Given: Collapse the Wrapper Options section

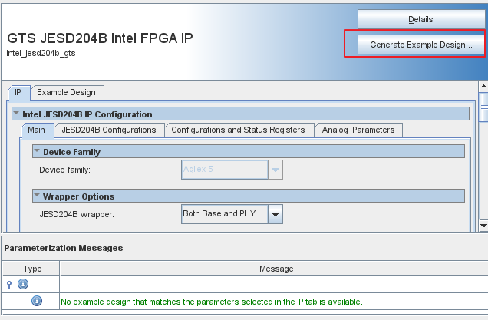Looking at the screenshot, I should click(37, 196).
